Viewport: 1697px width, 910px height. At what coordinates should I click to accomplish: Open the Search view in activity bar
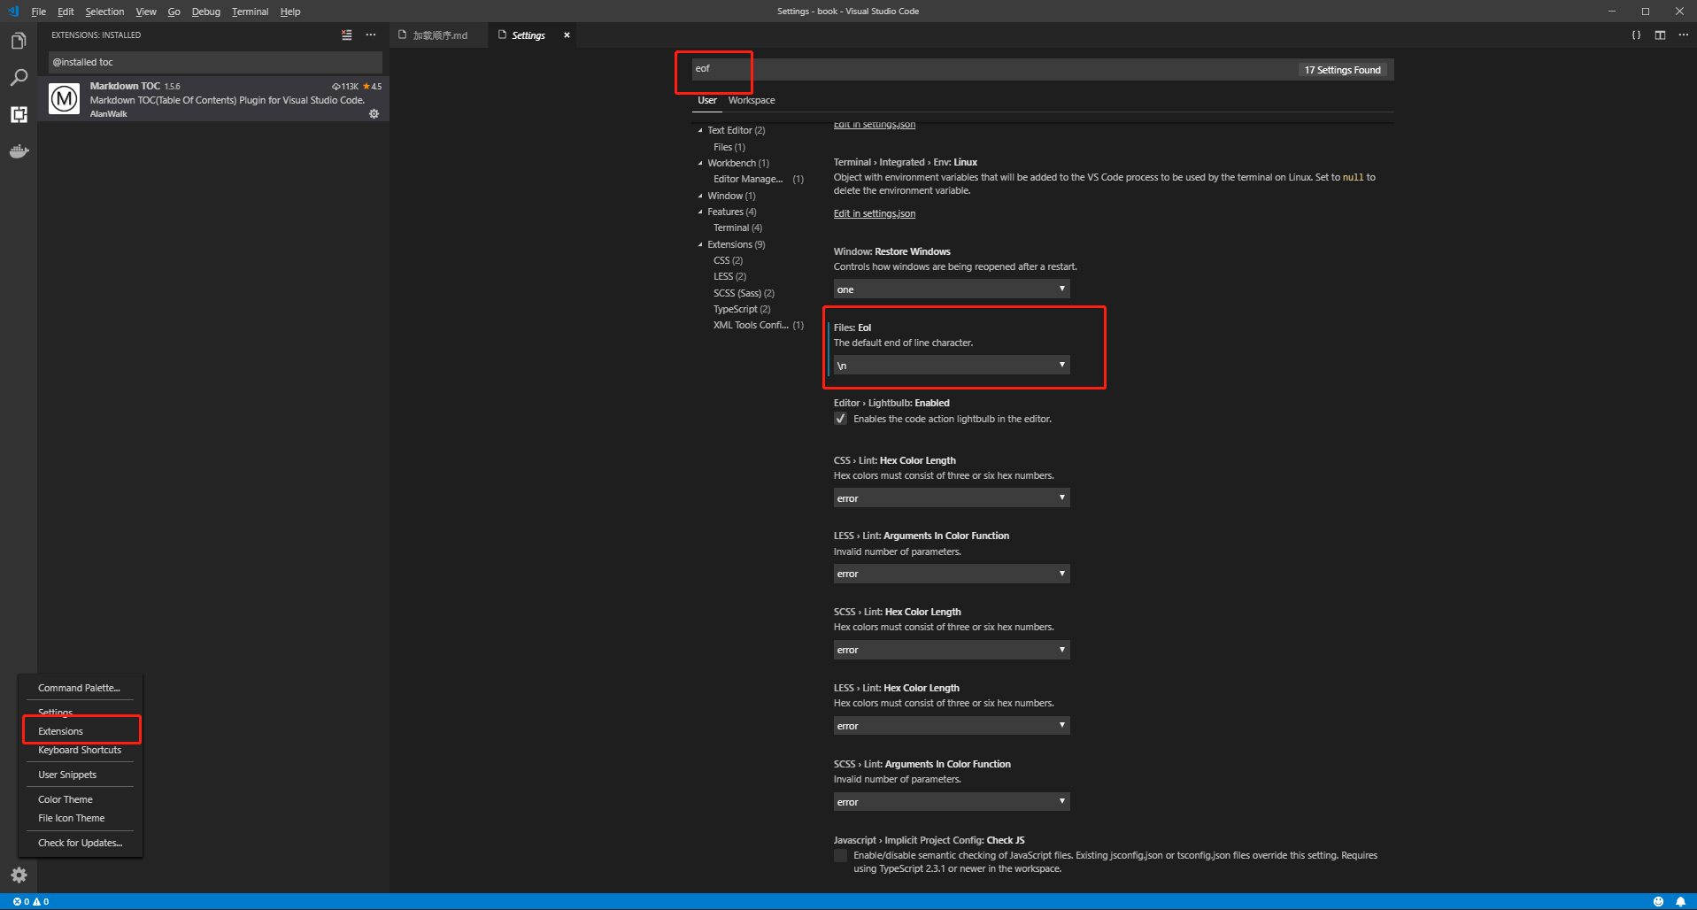(19, 78)
